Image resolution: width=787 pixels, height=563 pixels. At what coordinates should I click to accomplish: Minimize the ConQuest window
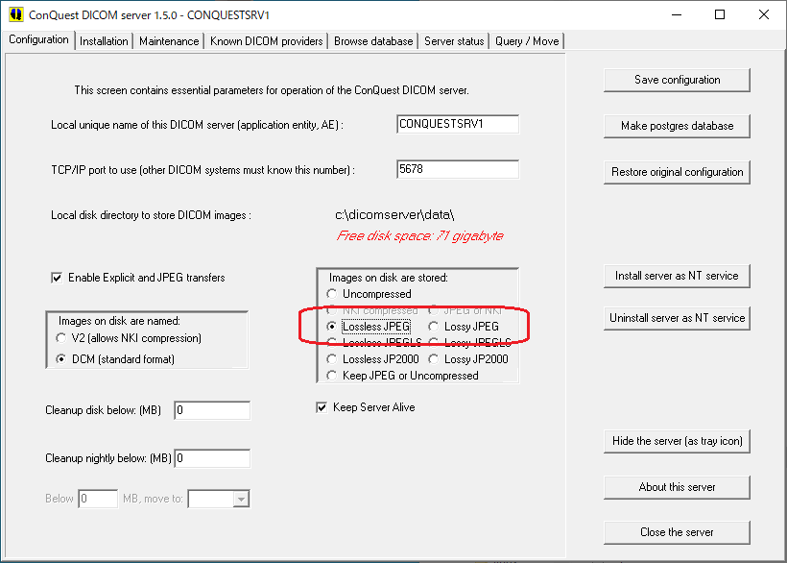point(677,14)
